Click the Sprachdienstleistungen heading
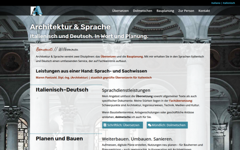The image size is (240, 150). click(126, 90)
